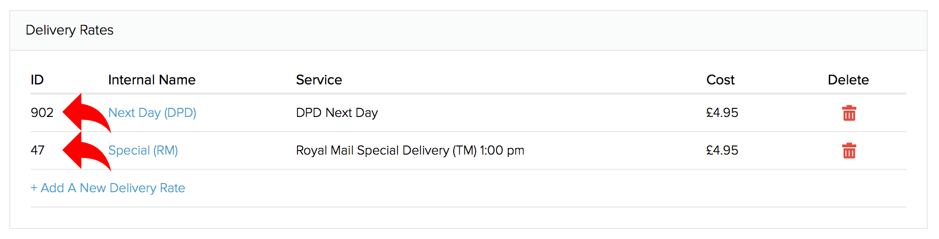Click the Internal Name column header
Screen dimensions: 939x239
[152, 80]
